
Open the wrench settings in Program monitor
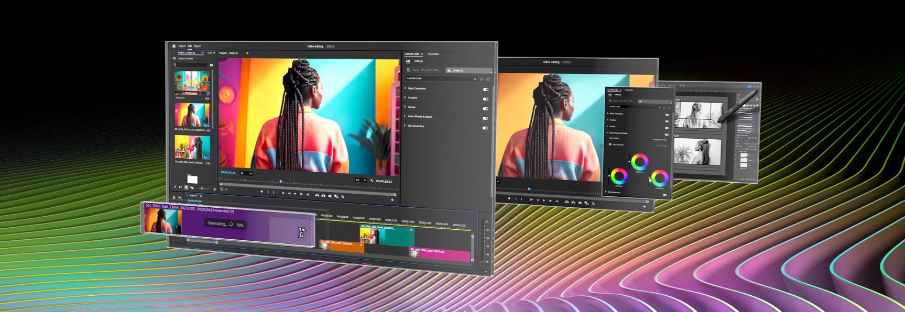tap(372, 181)
